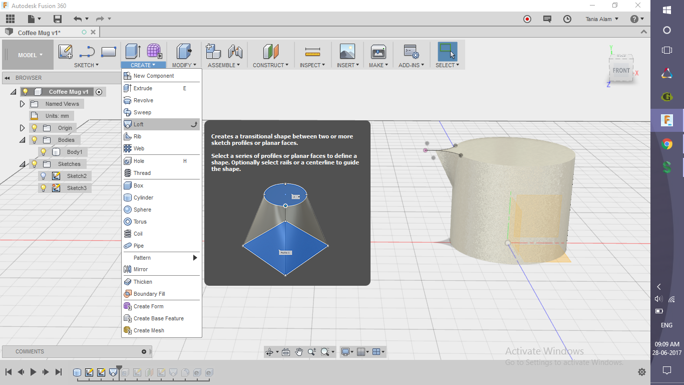
Task: Toggle visibility bulb of Bodies folder
Action: 34,140
